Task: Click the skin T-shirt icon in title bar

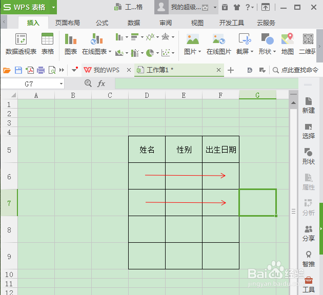Action: (x=237, y=7)
